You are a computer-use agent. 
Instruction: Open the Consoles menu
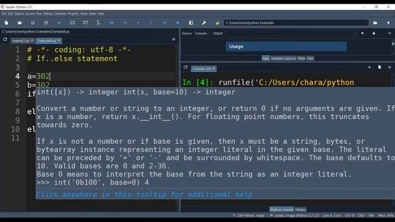[x=60, y=14]
